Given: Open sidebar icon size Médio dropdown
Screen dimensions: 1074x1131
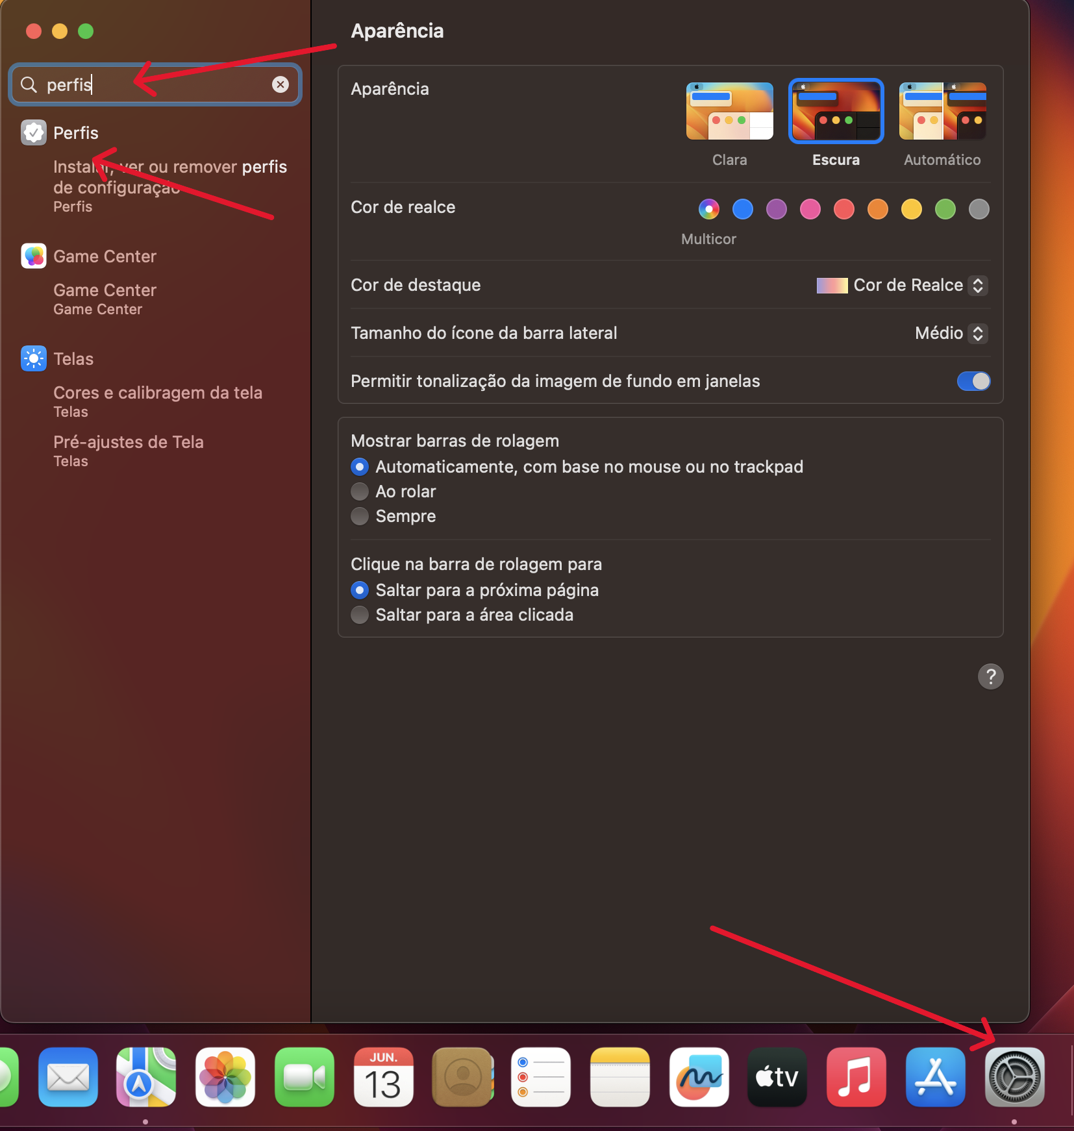Looking at the screenshot, I should click(x=951, y=333).
